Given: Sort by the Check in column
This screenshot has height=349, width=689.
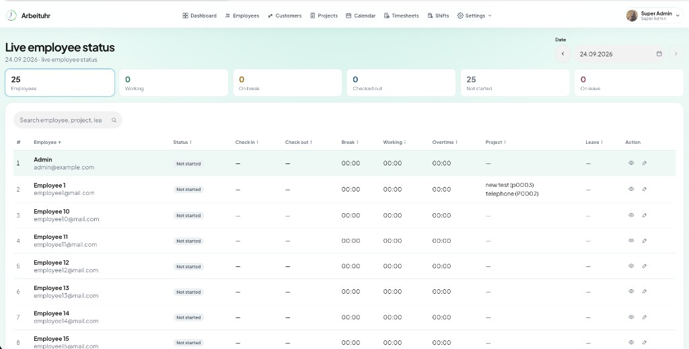Looking at the screenshot, I should coord(246,143).
